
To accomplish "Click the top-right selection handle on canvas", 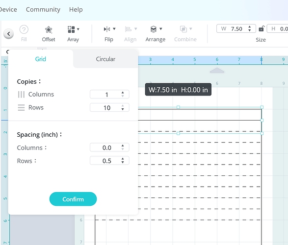I will (262, 107).
